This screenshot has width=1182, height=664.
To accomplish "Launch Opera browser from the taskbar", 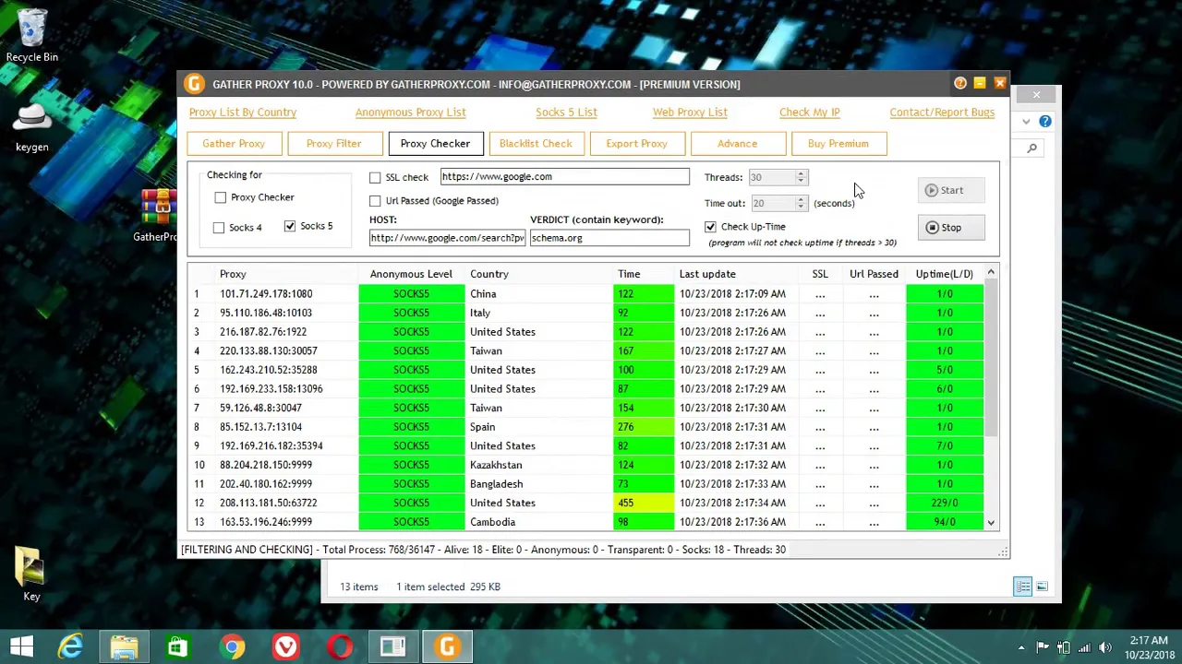I will pyautogui.click(x=339, y=646).
